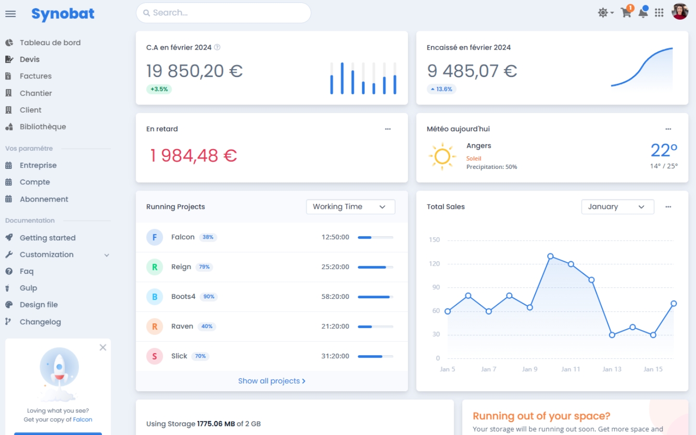Click the user profile avatar
The image size is (696, 435).
click(680, 12)
